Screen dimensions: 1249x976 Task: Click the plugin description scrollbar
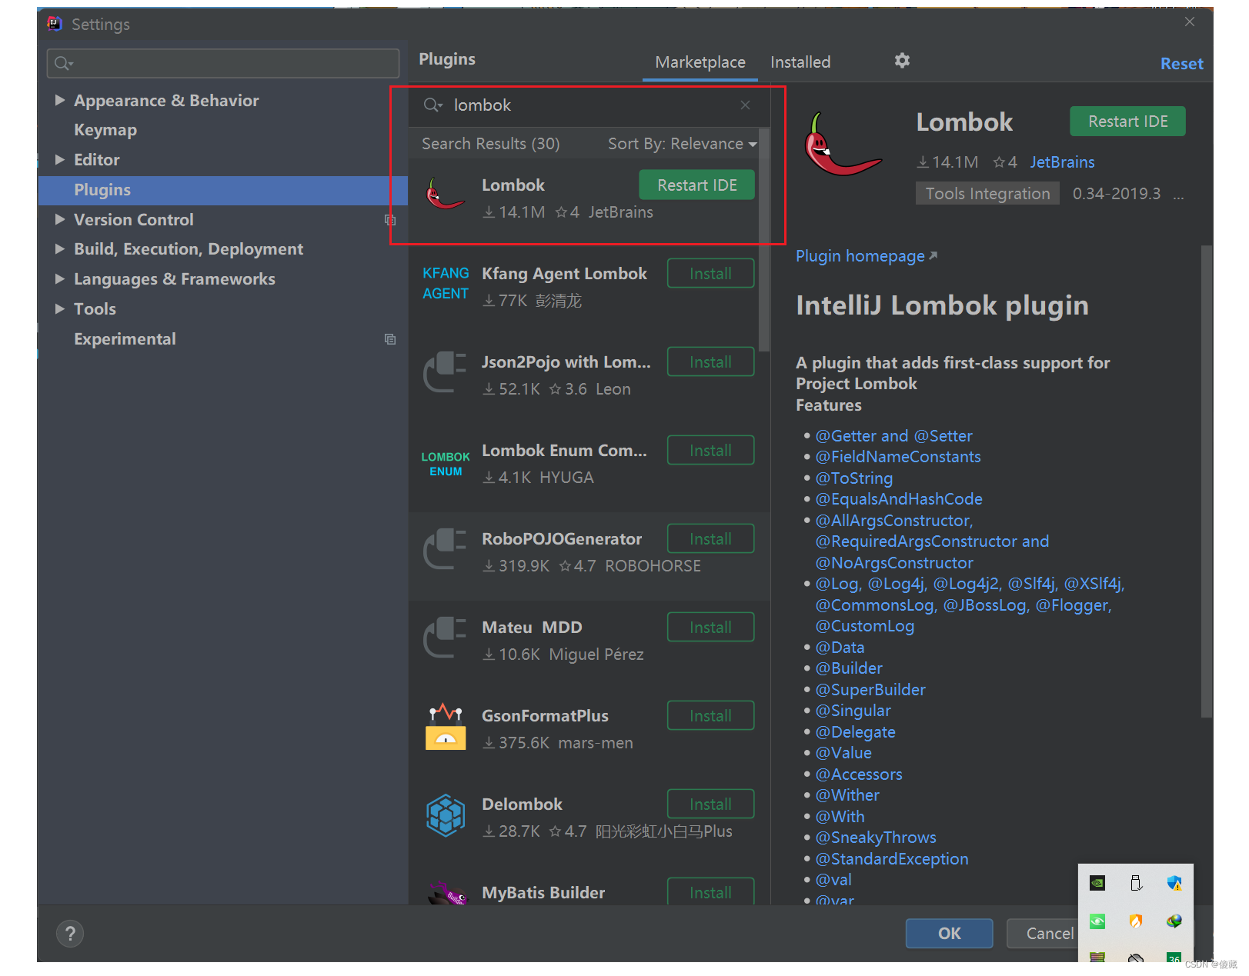1206,481
